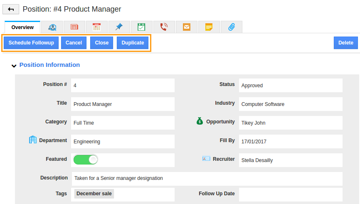
Task: Switch to the Overview tab
Action: (22, 27)
